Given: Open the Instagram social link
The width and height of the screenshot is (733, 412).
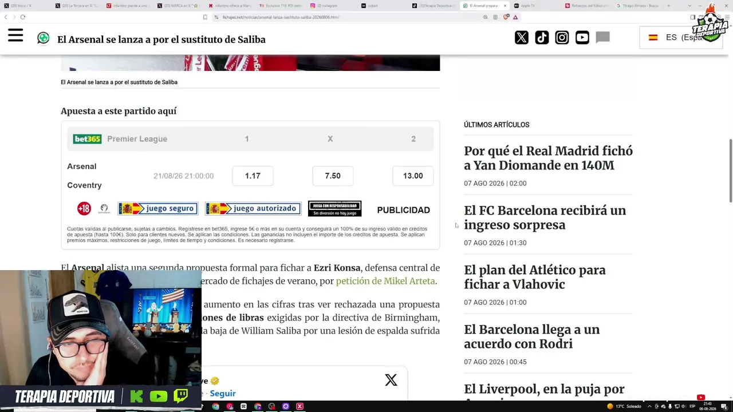Looking at the screenshot, I should [562, 38].
